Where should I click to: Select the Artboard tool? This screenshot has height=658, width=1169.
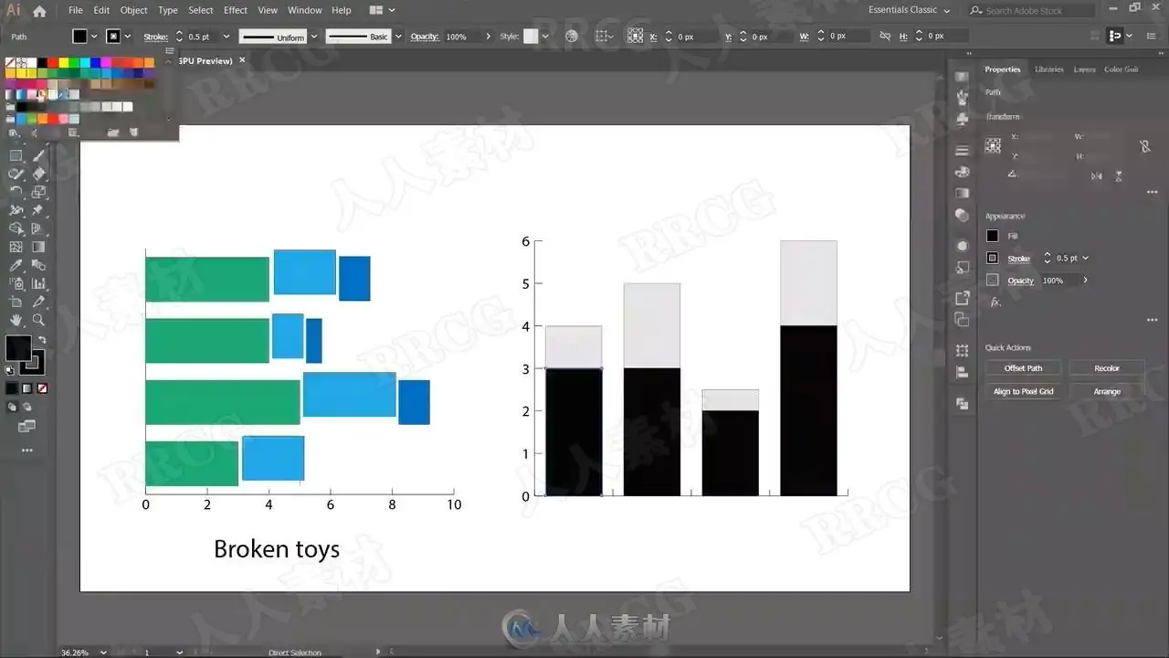coord(16,302)
